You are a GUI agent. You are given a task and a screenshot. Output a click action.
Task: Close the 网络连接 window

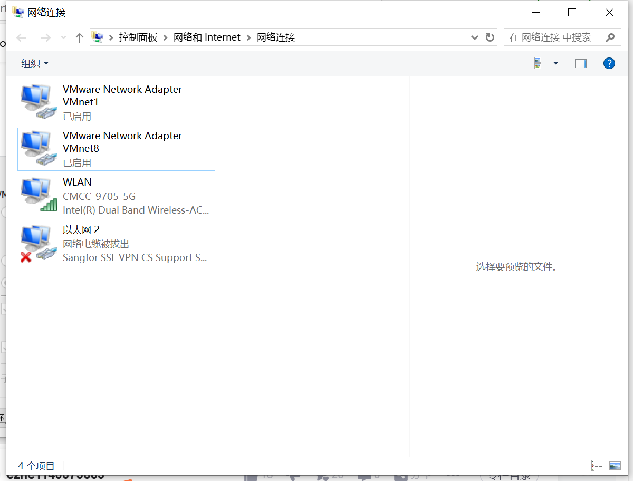point(609,12)
